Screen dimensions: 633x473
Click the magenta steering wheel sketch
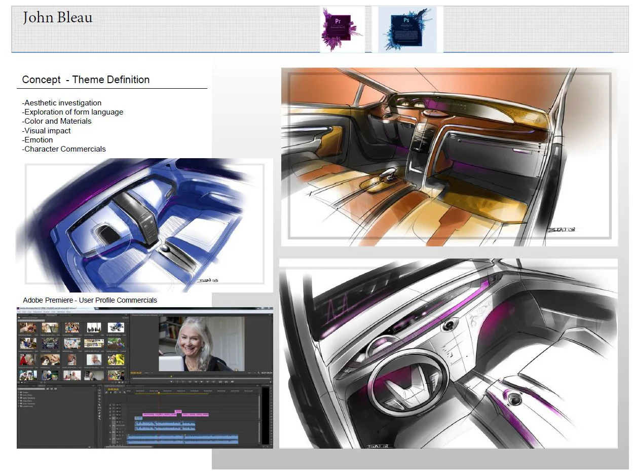coord(449,353)
